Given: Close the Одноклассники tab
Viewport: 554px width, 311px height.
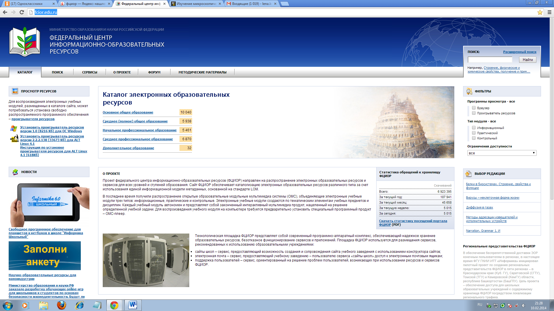Looking at the screenshot, I should click(x=54, y=4).
